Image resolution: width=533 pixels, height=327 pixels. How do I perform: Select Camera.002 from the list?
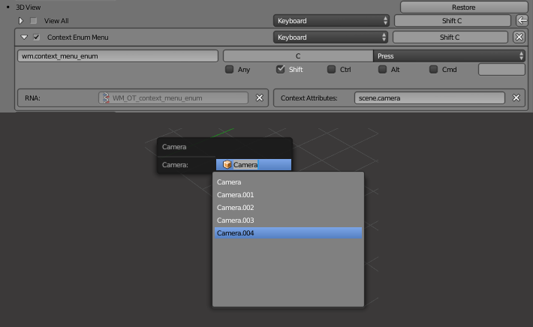point(288,208)
